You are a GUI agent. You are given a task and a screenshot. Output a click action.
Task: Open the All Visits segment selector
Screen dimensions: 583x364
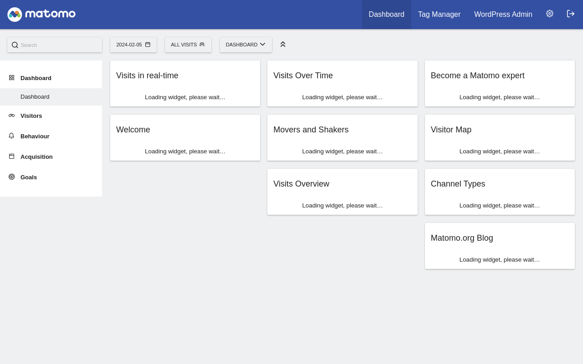click(x=188, y=45)
